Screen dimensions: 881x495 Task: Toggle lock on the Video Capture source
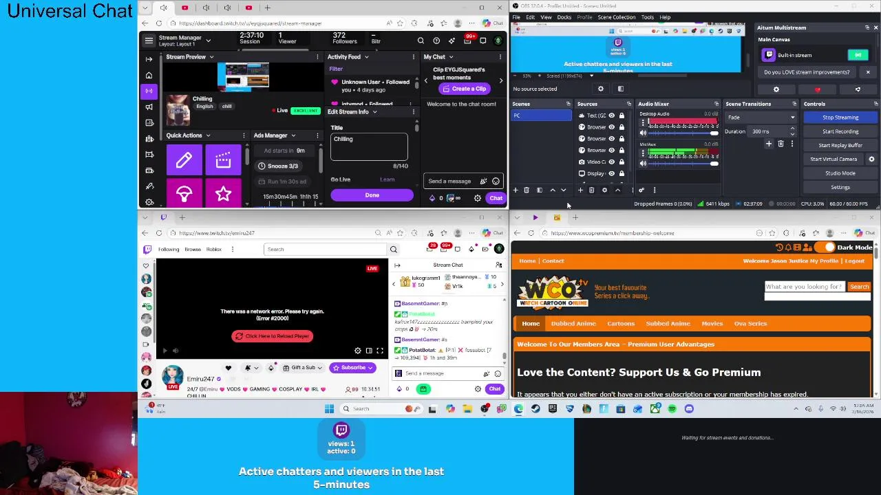pyautogui.click(x=622, y=162)
